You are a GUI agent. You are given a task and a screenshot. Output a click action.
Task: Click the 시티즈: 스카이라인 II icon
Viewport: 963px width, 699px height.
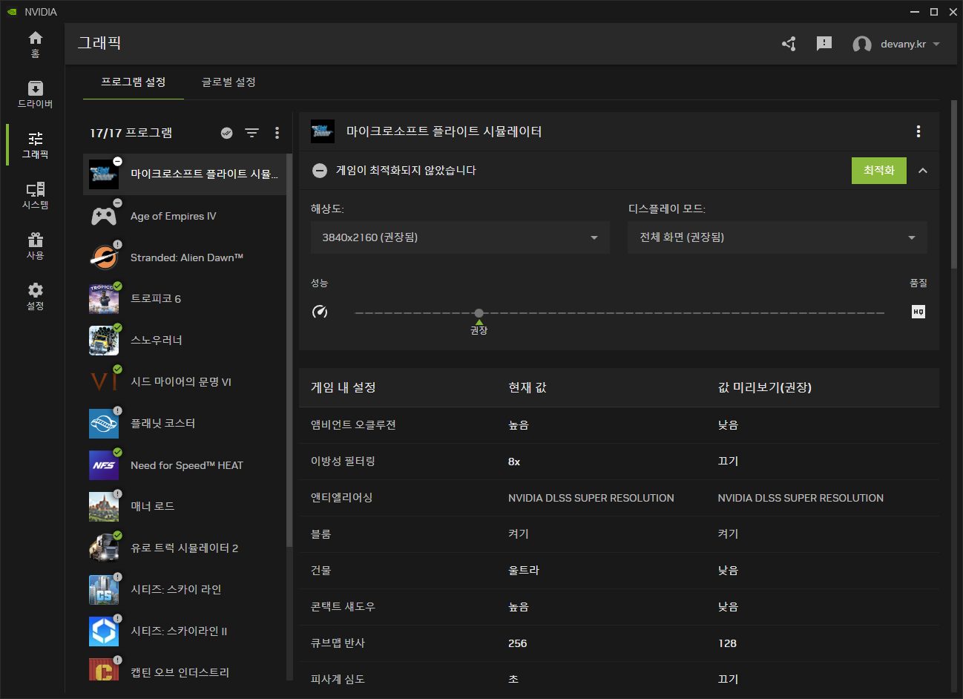[104, 631]
